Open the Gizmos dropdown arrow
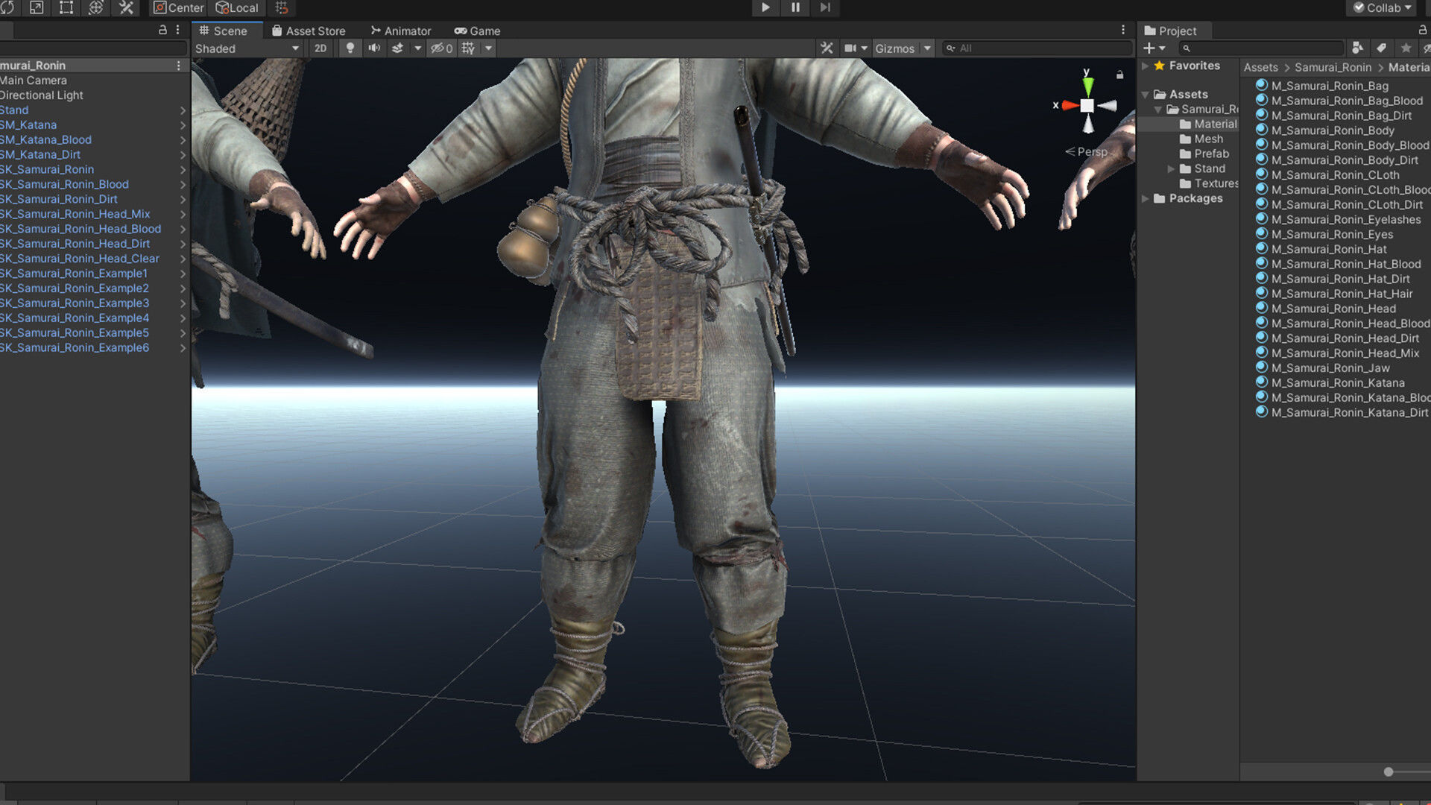 tap(927, 48)
